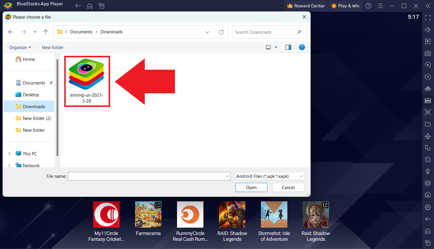Screen dimensions: 434x249
Task: Click the title bar back arrow
Action: [x=78, y=6]
